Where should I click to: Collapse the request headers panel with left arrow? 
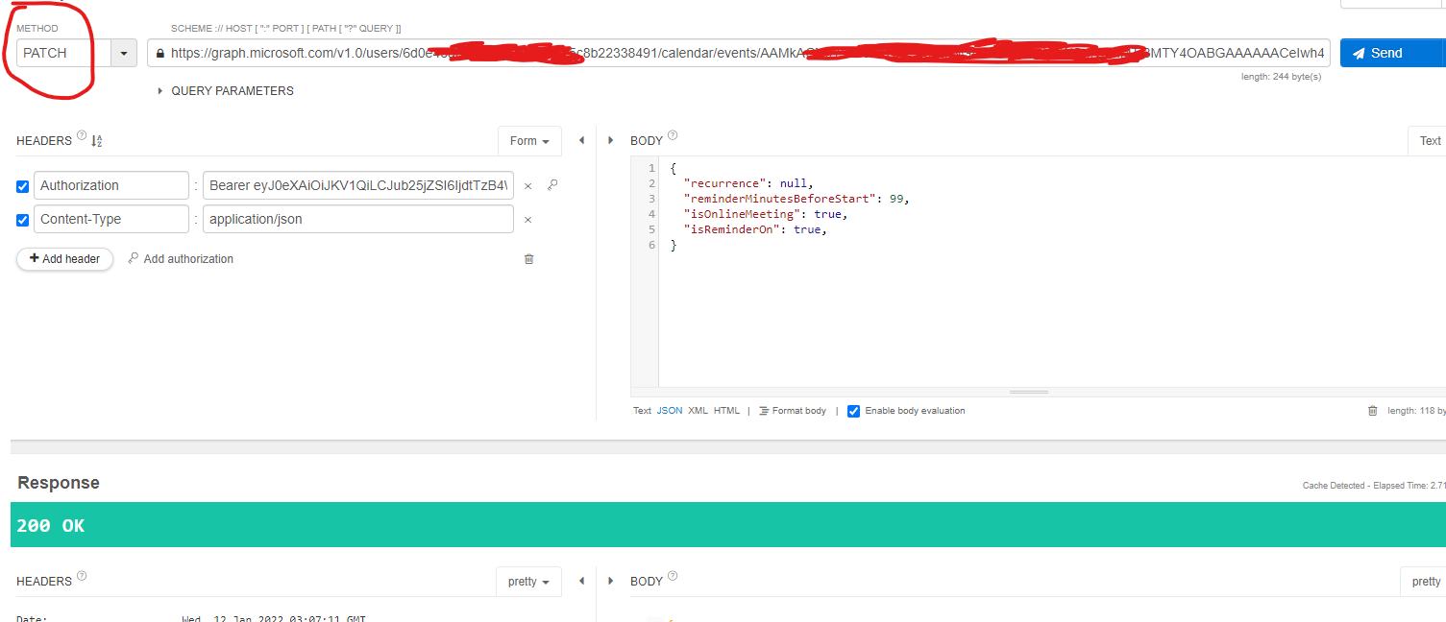click(x=581, y=141)
